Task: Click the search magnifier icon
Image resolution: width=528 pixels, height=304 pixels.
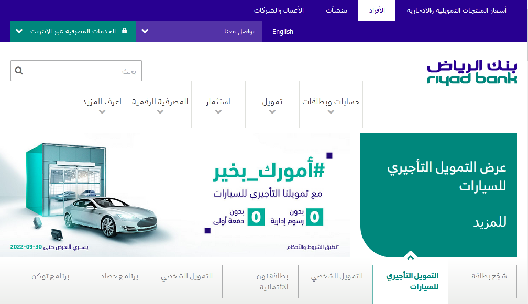Action: click(19, 71)
